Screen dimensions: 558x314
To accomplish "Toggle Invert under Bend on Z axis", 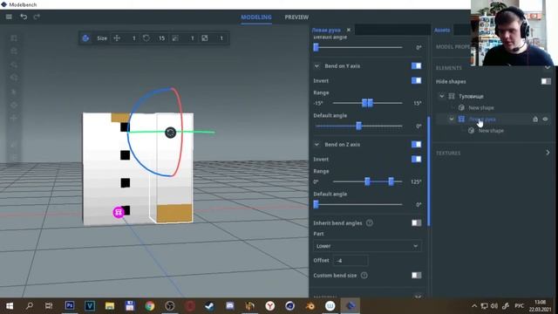I will coord(416,159).
